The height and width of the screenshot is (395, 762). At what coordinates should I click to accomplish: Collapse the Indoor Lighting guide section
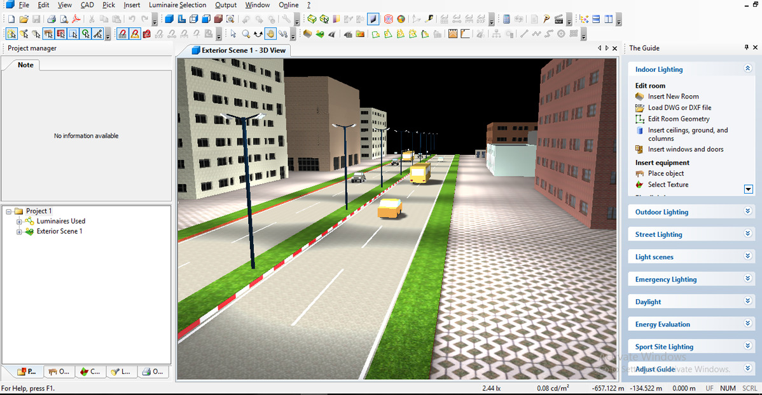click(748, 69)
